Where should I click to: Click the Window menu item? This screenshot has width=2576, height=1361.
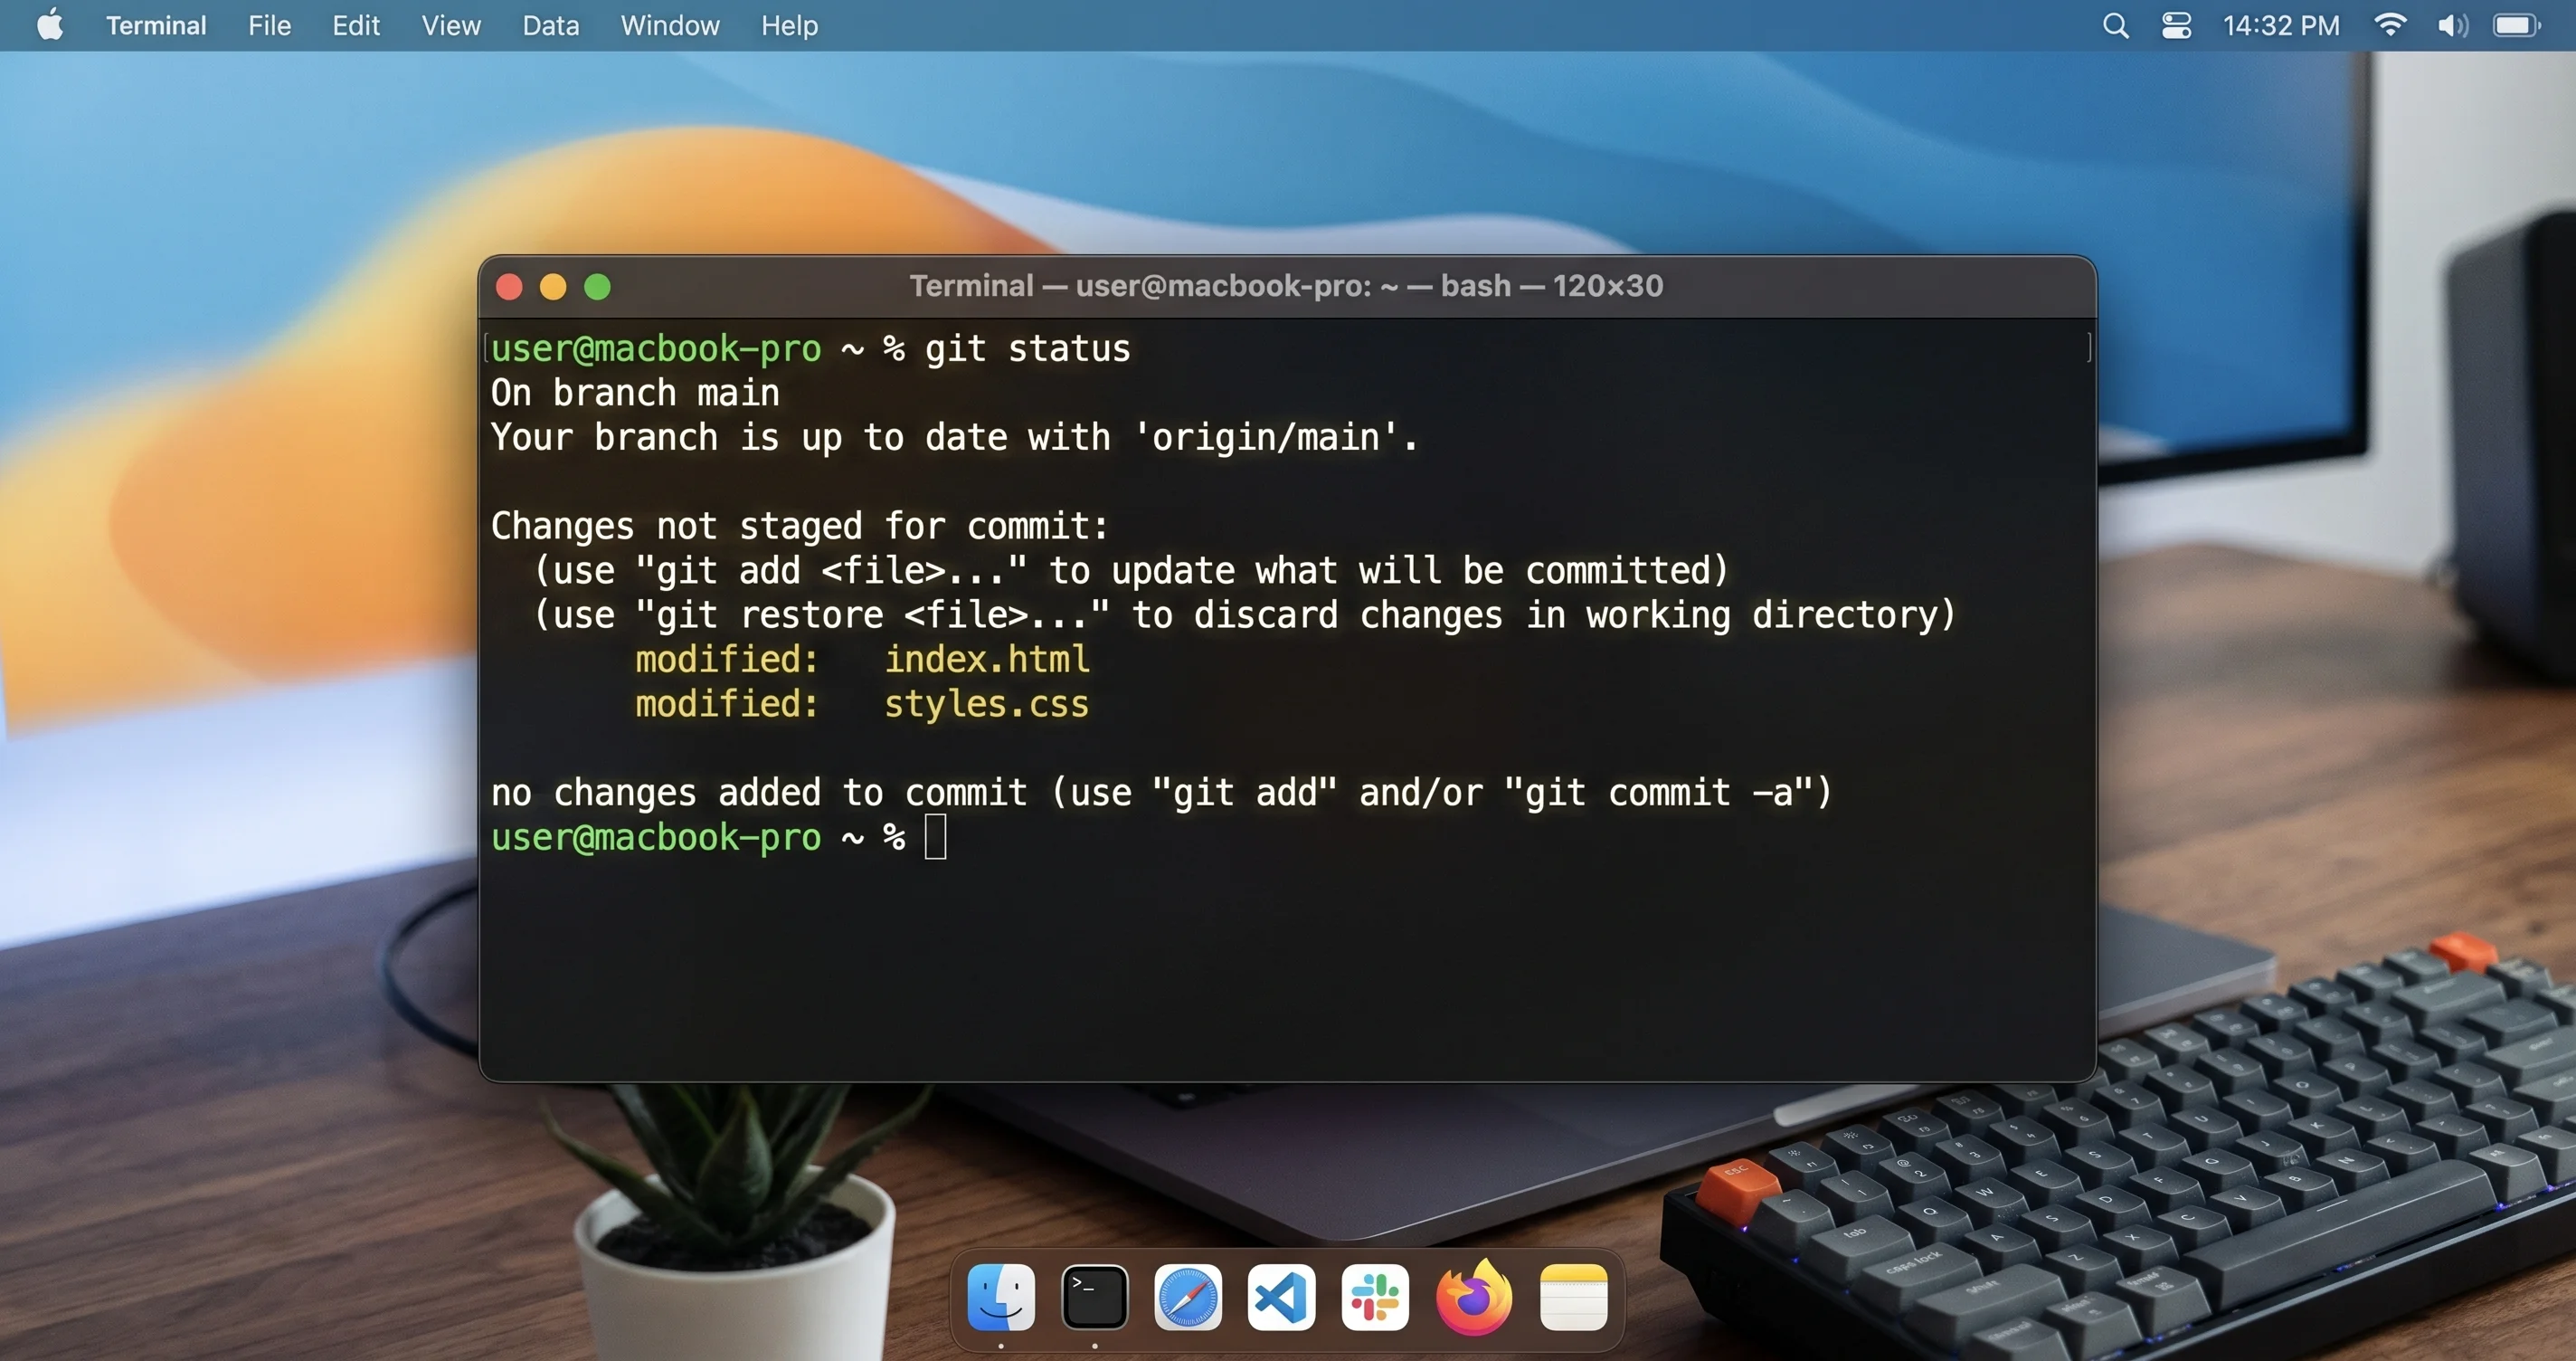(670, 26)
